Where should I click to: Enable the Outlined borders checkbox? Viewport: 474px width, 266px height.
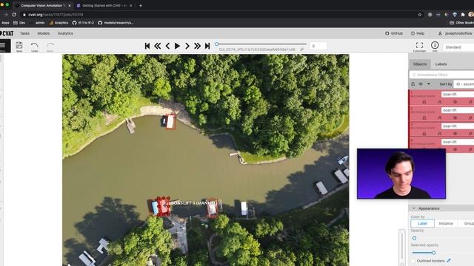coord(413,261)
